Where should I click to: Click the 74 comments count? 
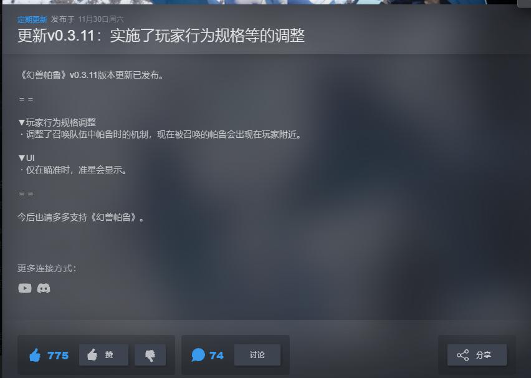[216, 356]
